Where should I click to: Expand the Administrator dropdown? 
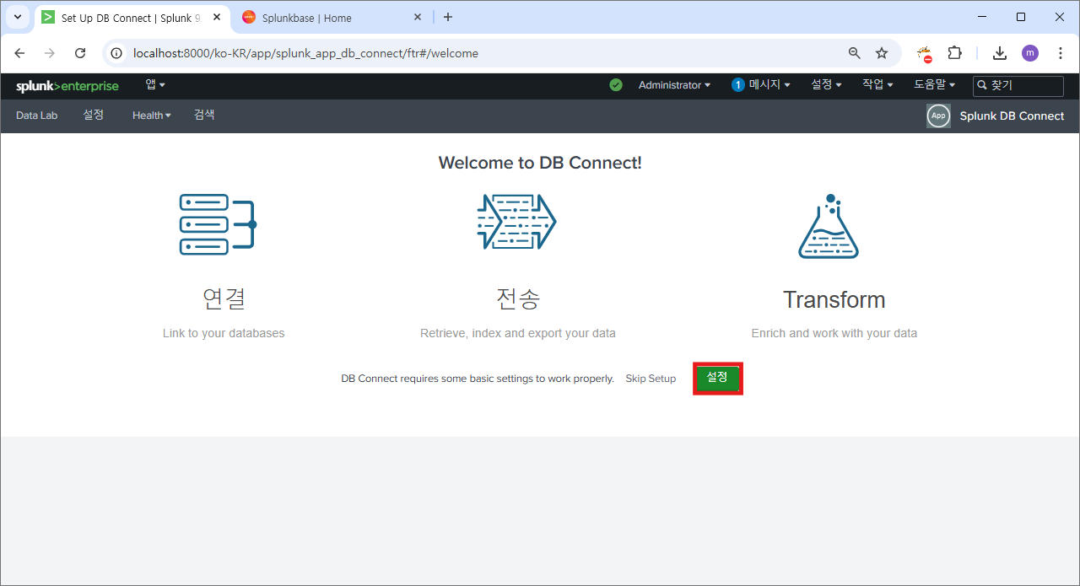(674, 85)
